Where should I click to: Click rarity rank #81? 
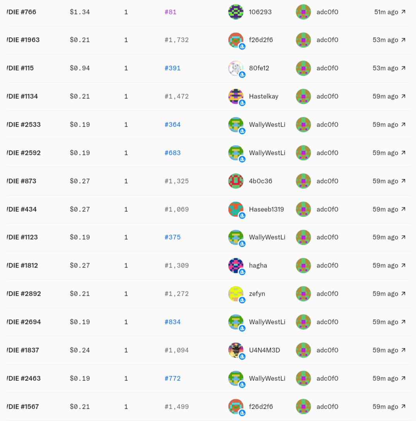click(170, 12)
